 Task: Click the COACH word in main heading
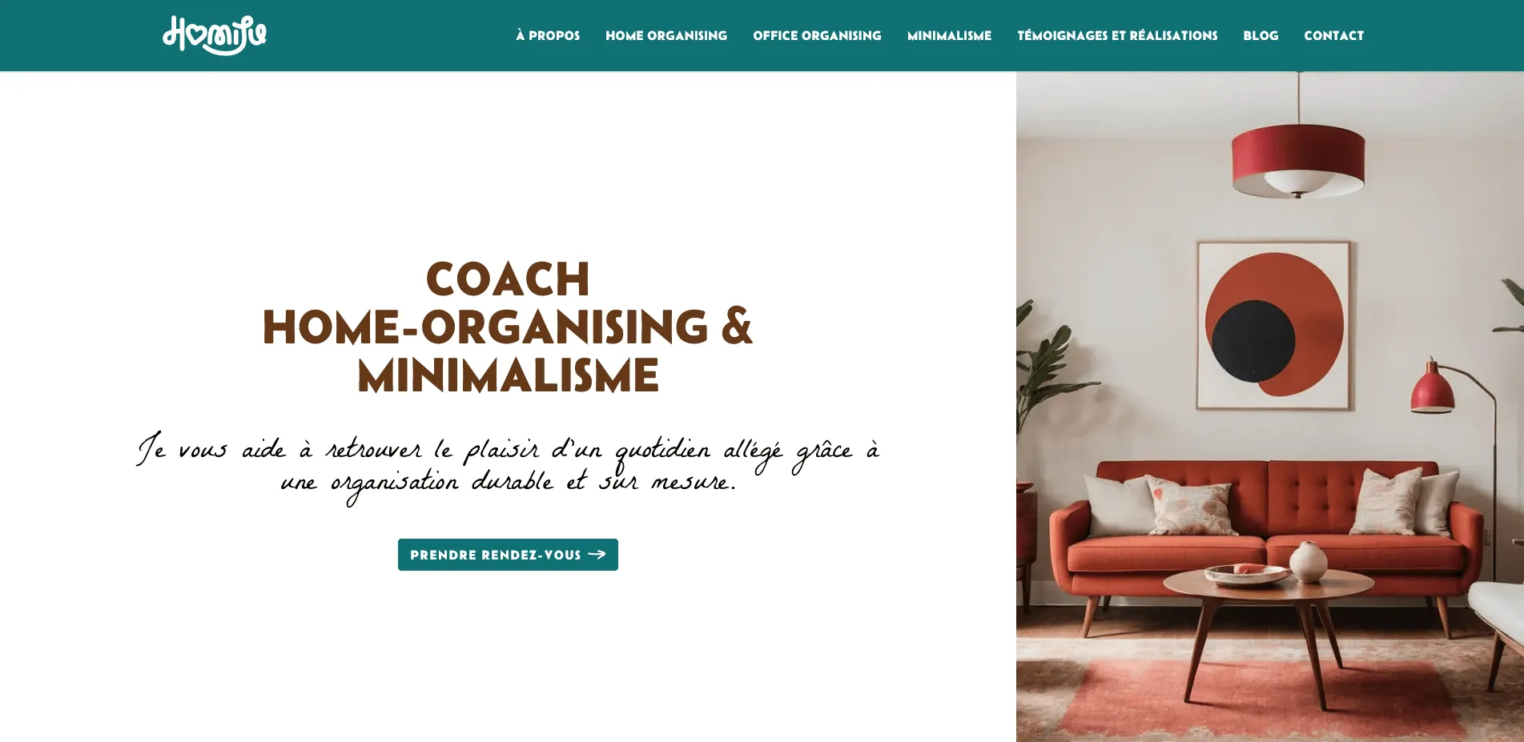pos(508,279)
